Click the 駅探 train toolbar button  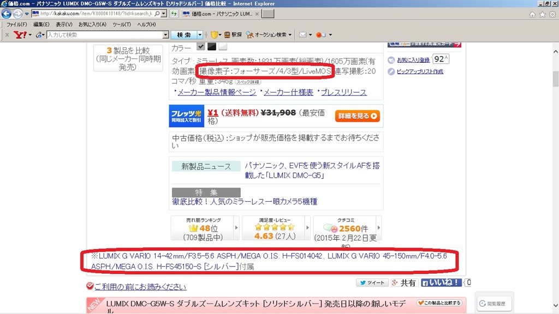pyautogui.click(x=233, y=34)
